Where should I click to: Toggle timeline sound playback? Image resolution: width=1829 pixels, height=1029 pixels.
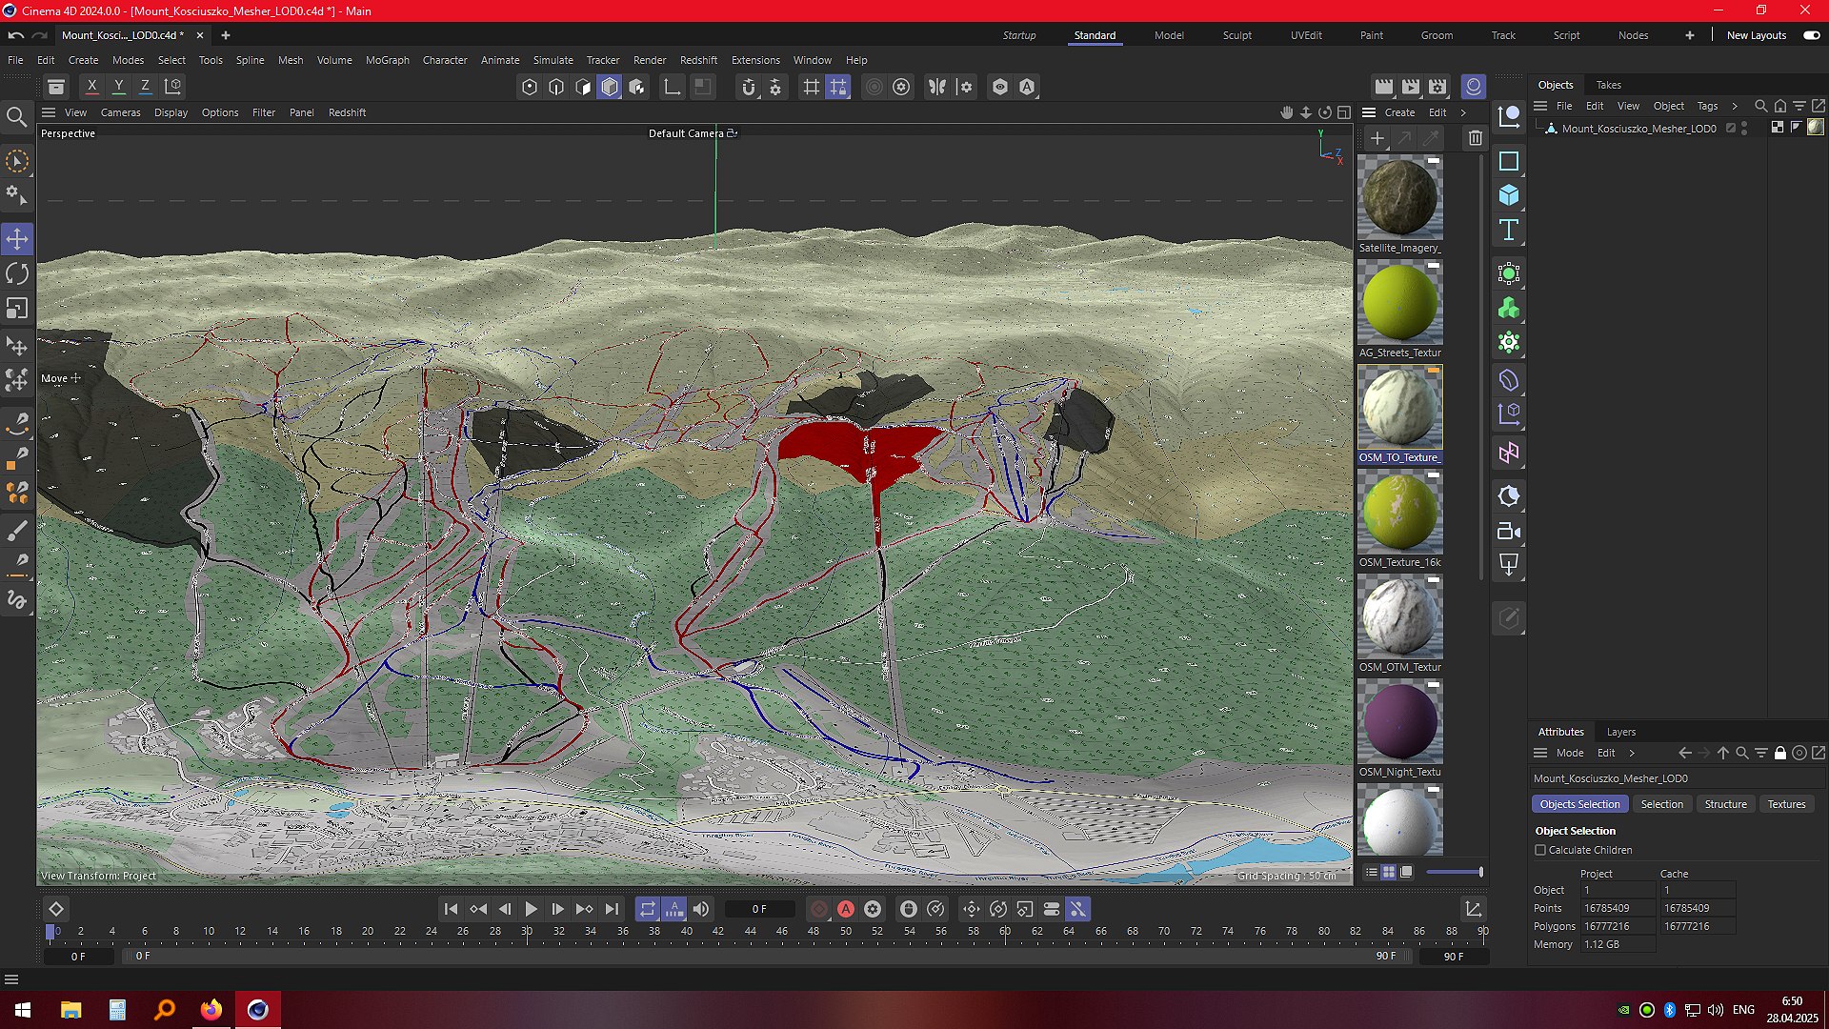coord(701,909)
